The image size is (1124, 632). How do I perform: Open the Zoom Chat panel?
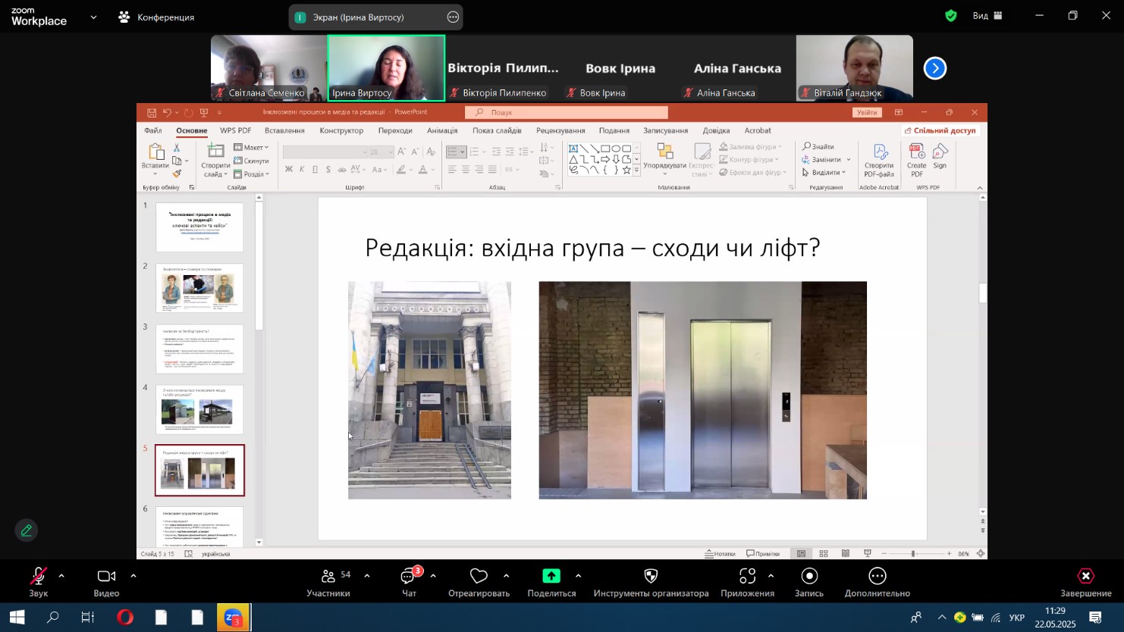tap(409, 577)
